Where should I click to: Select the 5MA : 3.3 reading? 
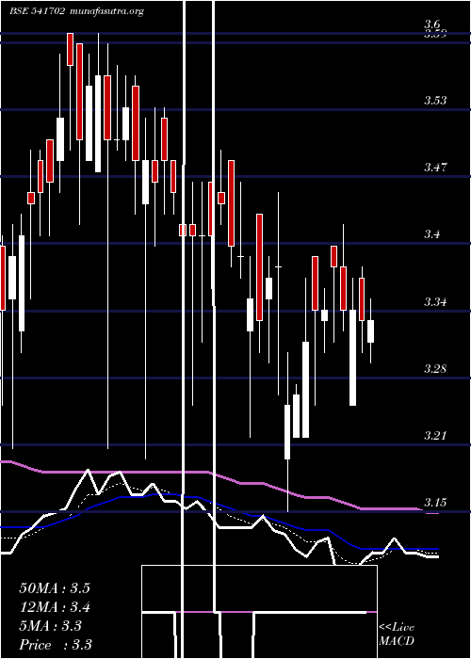pyautogui.click(x=51, y=626)
